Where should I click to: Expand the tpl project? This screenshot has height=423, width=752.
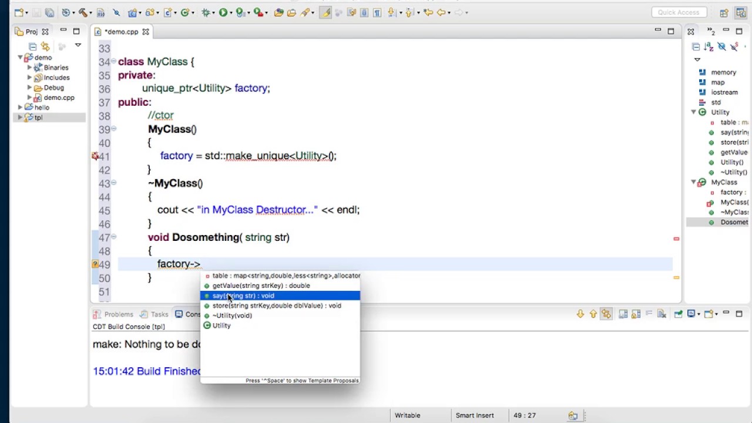[x=21, y=117]
